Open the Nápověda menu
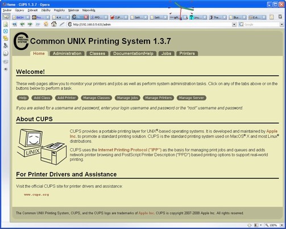Image resolution: width=286 pixels, height=229 pixels. coord(89,10)
